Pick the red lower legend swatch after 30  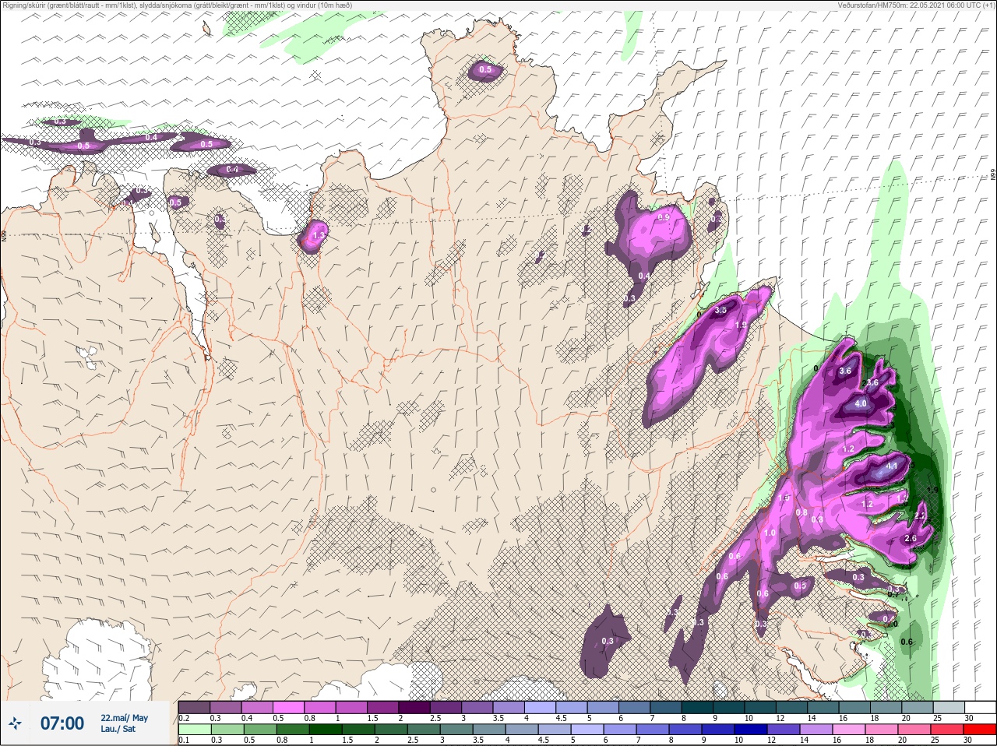coord(980,730)
